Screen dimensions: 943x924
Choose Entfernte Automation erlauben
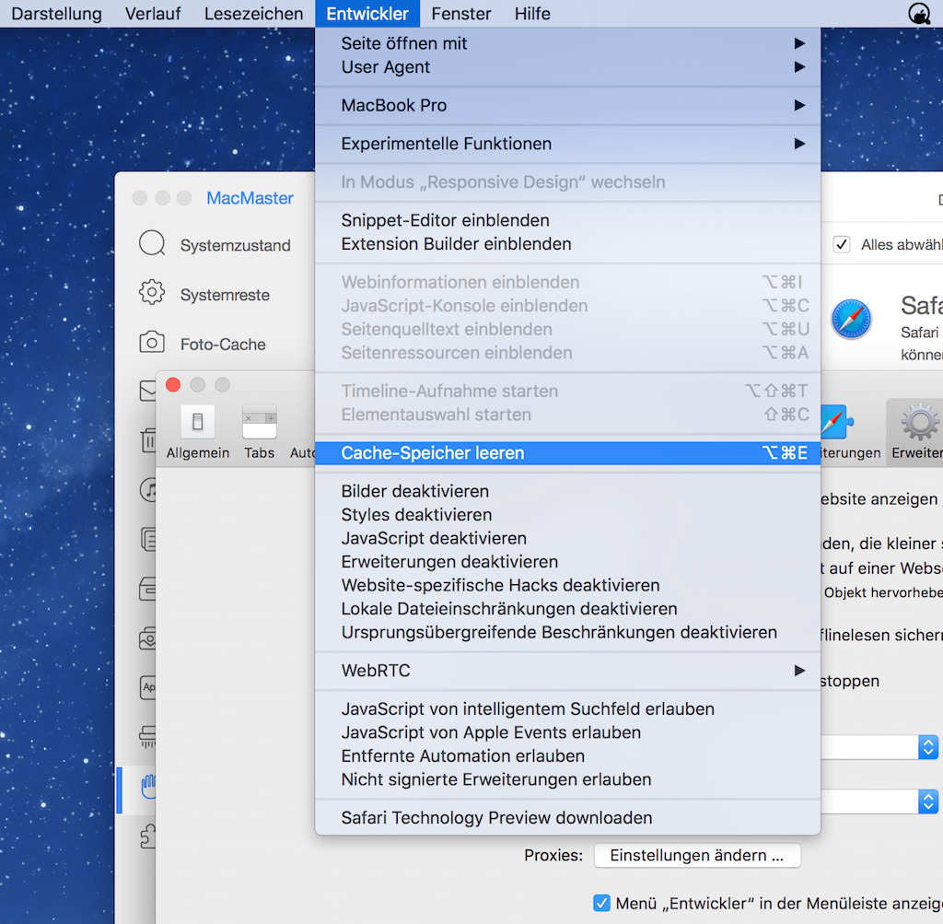(567, 755)
